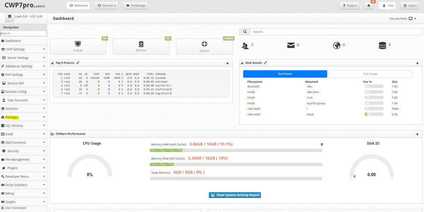Open the Backups server icon
Screen dimensions: 424x212
(x=141, y=44)
